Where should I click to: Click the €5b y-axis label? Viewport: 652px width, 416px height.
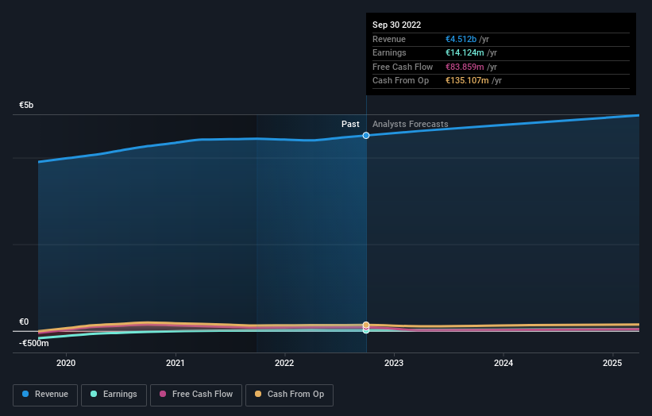(x=26, y=105)
